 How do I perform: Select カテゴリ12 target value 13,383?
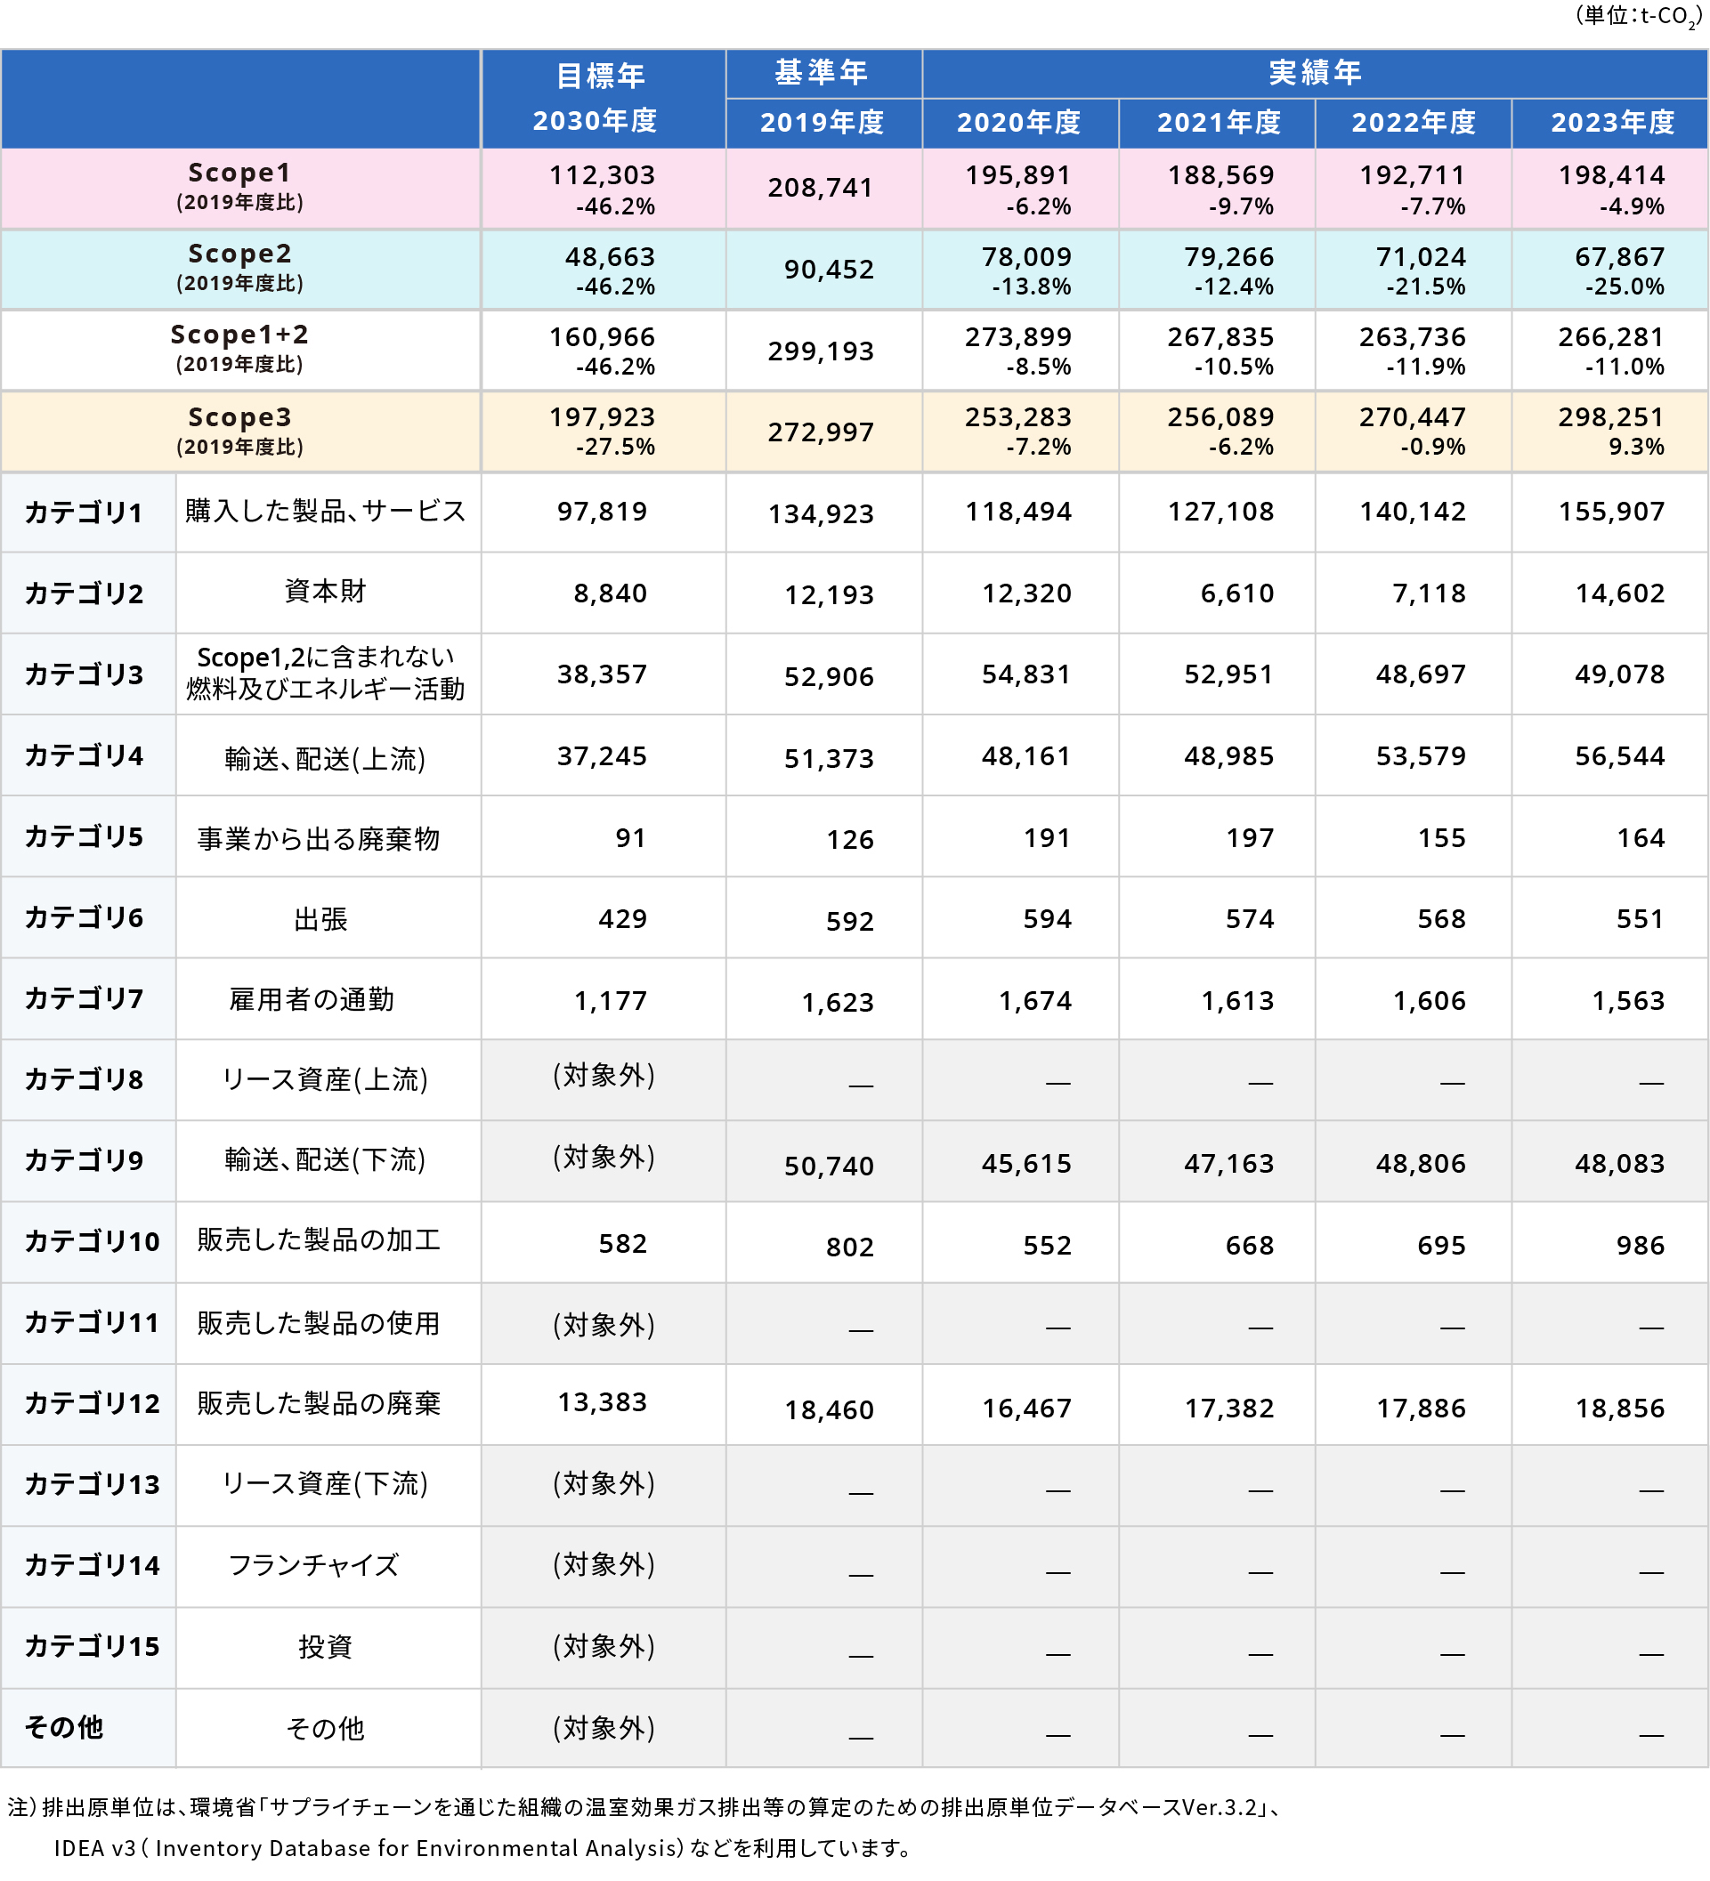(602, 1403)
